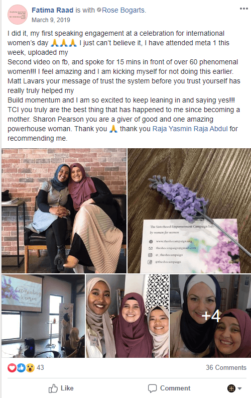251x398 pixels.
Task: Open Rose Bogarts tagged profile link
Action: [123, 10]
